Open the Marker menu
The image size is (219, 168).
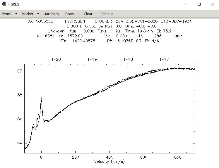[x=28, y=14]
